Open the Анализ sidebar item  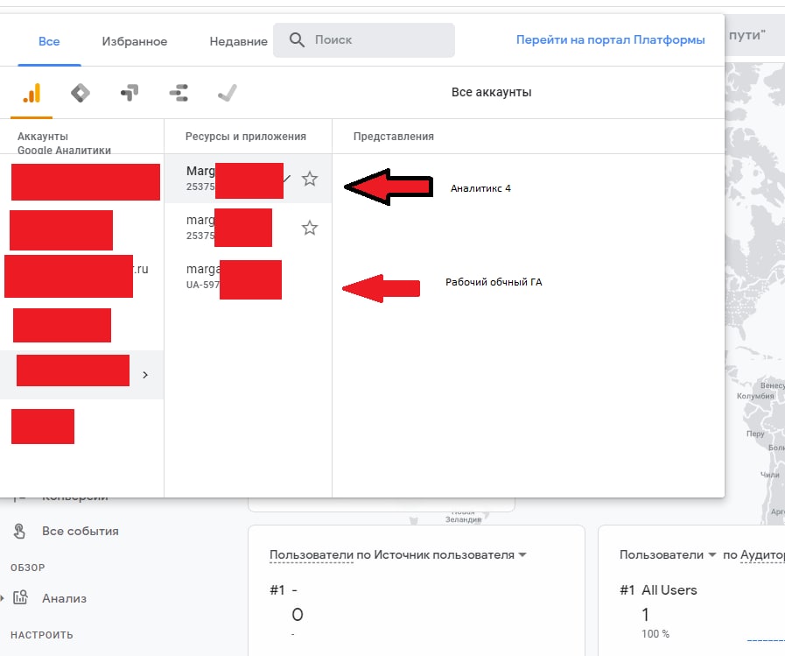pyautogui.click(x=64, y=598)
